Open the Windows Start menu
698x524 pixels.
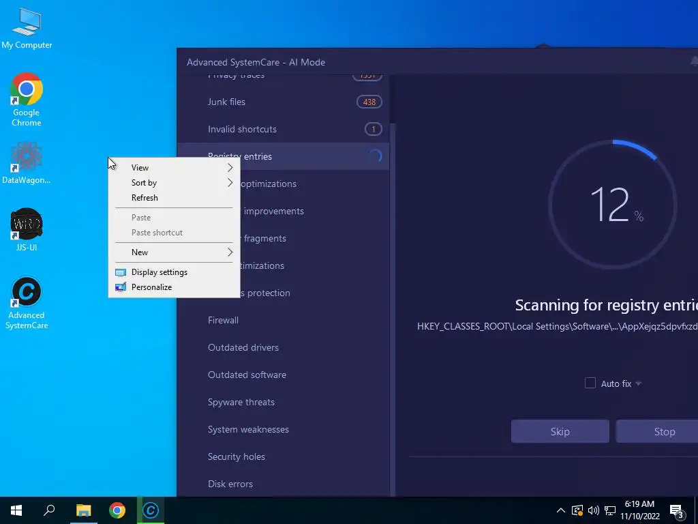click(16, 510)
